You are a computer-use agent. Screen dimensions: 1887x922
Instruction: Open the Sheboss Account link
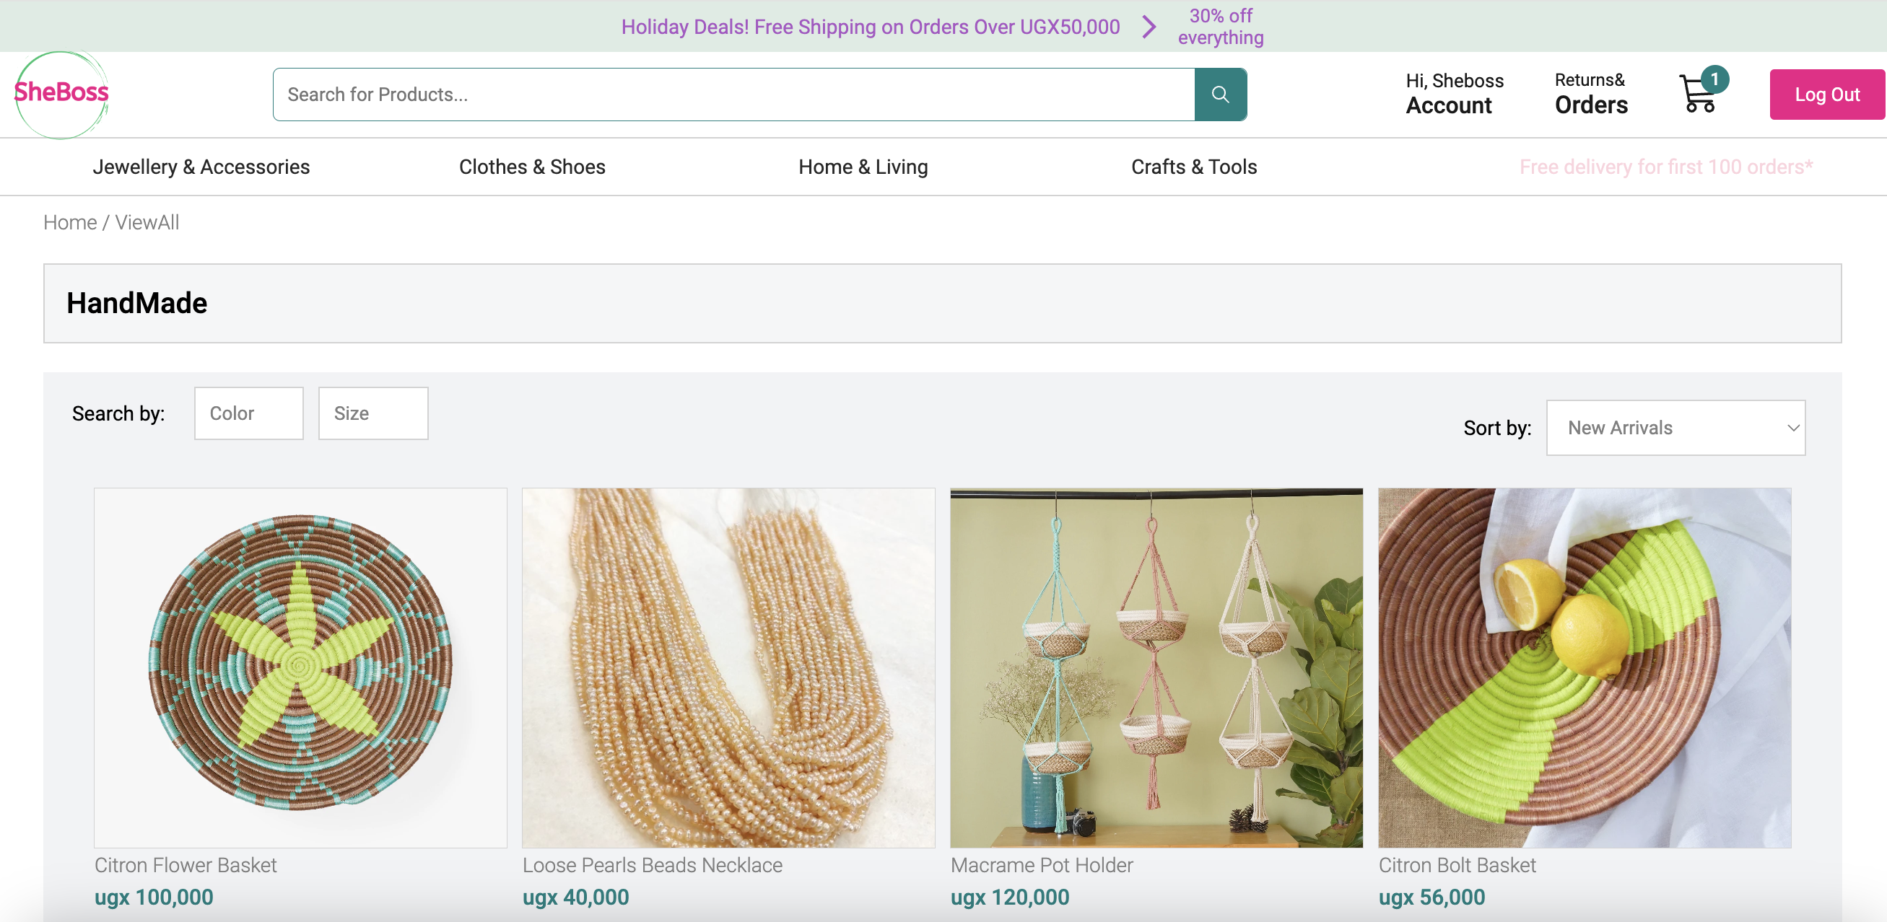(1454, 94)
